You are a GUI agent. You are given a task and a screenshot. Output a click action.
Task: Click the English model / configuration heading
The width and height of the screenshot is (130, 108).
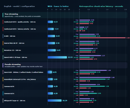19,6
